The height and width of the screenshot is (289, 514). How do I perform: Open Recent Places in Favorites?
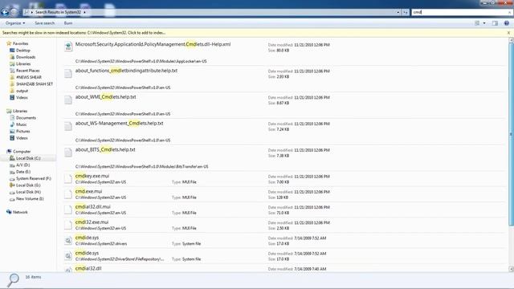[x=27, y=71]
